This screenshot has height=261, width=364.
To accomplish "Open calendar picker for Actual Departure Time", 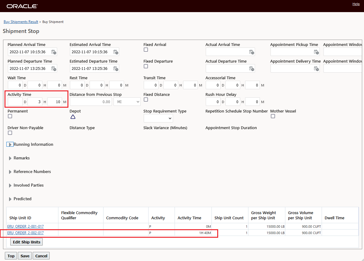I will pyautogui.click(x=251, y=69).
